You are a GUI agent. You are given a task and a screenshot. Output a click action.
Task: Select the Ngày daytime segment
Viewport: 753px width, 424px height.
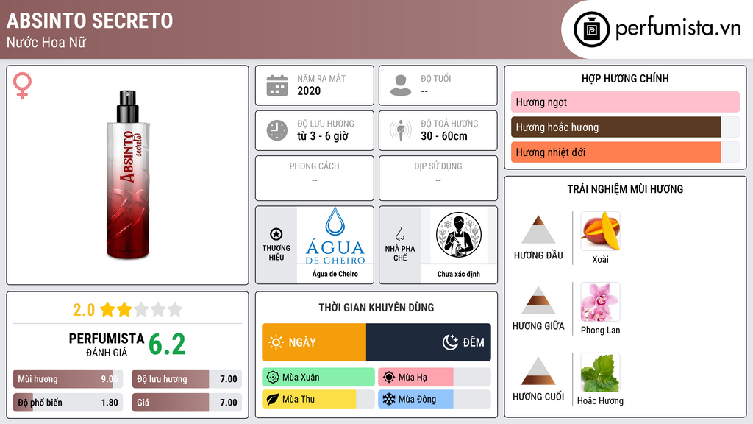tap(314, 342)
